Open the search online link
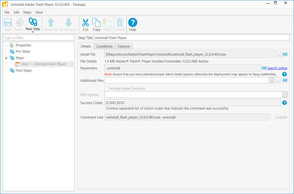The width and height of the screenshot is (294, 194). coord(277,68)
